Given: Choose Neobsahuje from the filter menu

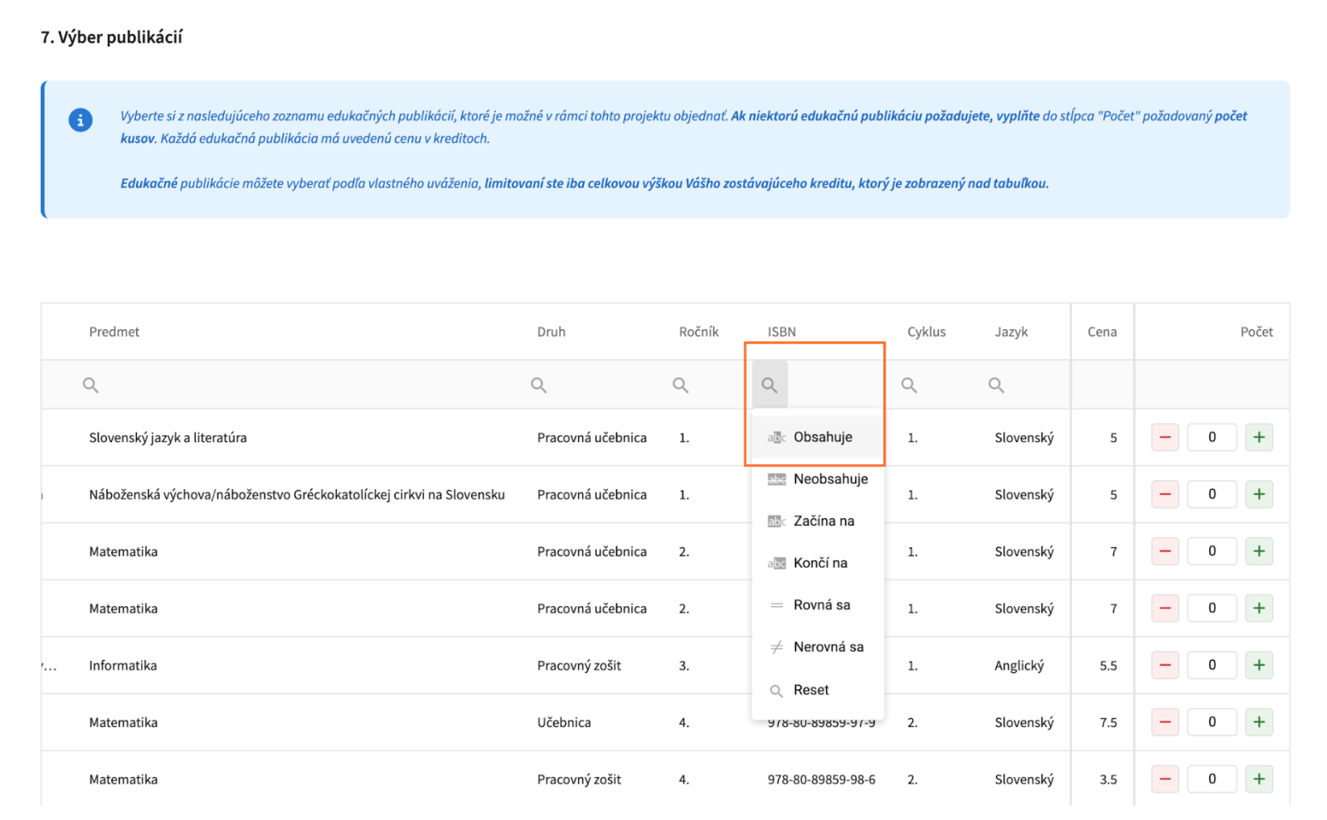Looking at the screenshot, I should click(829, 479).
